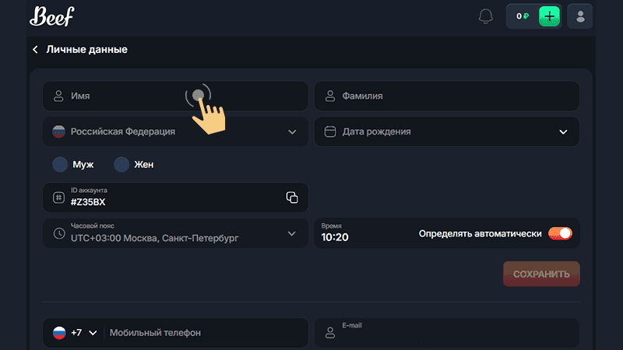The width and height of the screenshot is (623, 350).
Task: Expand the Часовой пояс time zone dropdown
Action: click(292, 233)
